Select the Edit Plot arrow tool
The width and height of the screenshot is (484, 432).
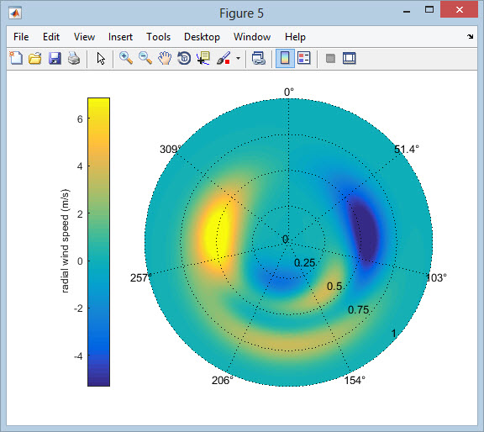click(x=101, y=58)
